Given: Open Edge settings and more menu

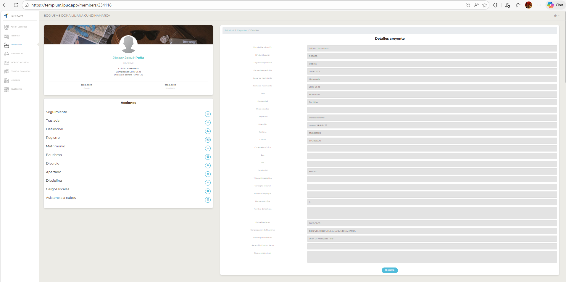Looking at the screenshot, I should point(539,5).
